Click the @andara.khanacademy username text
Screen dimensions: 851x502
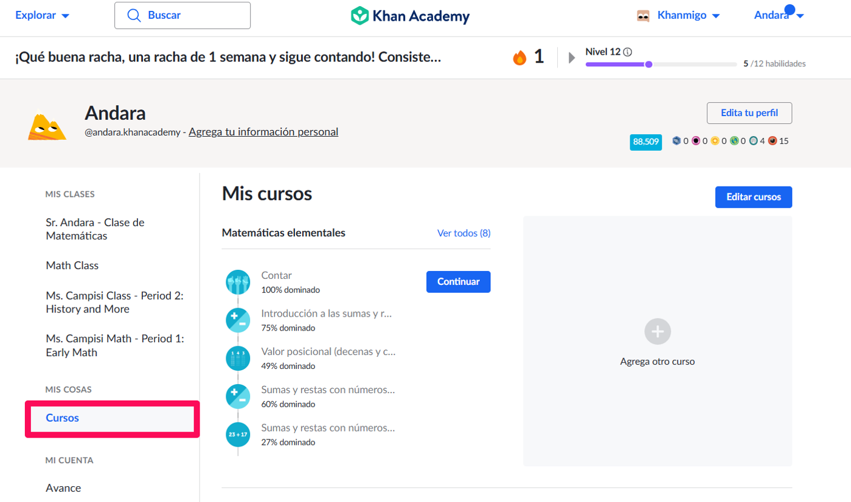pyautogui.click(x=132, y=132)
